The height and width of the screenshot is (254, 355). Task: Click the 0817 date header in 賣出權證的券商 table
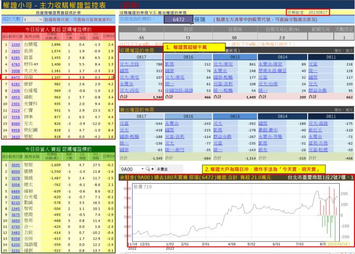coord(142,116)
